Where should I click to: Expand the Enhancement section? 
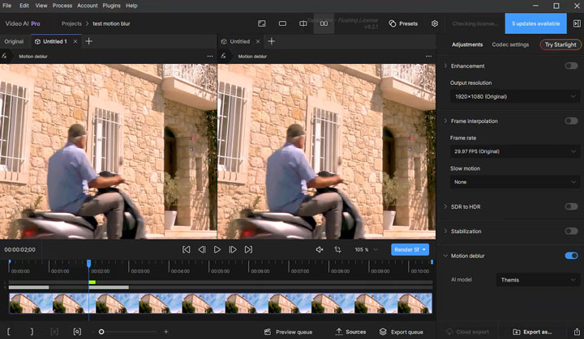(x=445, y=66)
